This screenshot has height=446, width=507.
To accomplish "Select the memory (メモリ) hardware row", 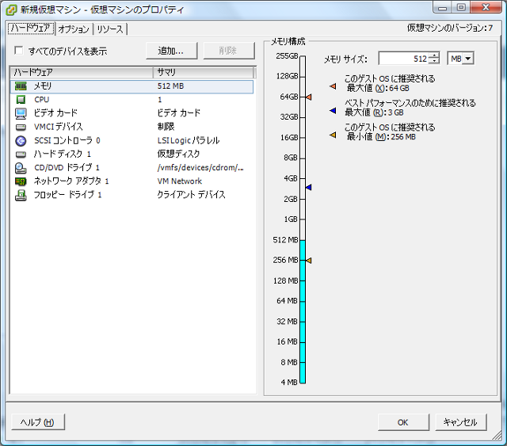I will pos(132,86).
